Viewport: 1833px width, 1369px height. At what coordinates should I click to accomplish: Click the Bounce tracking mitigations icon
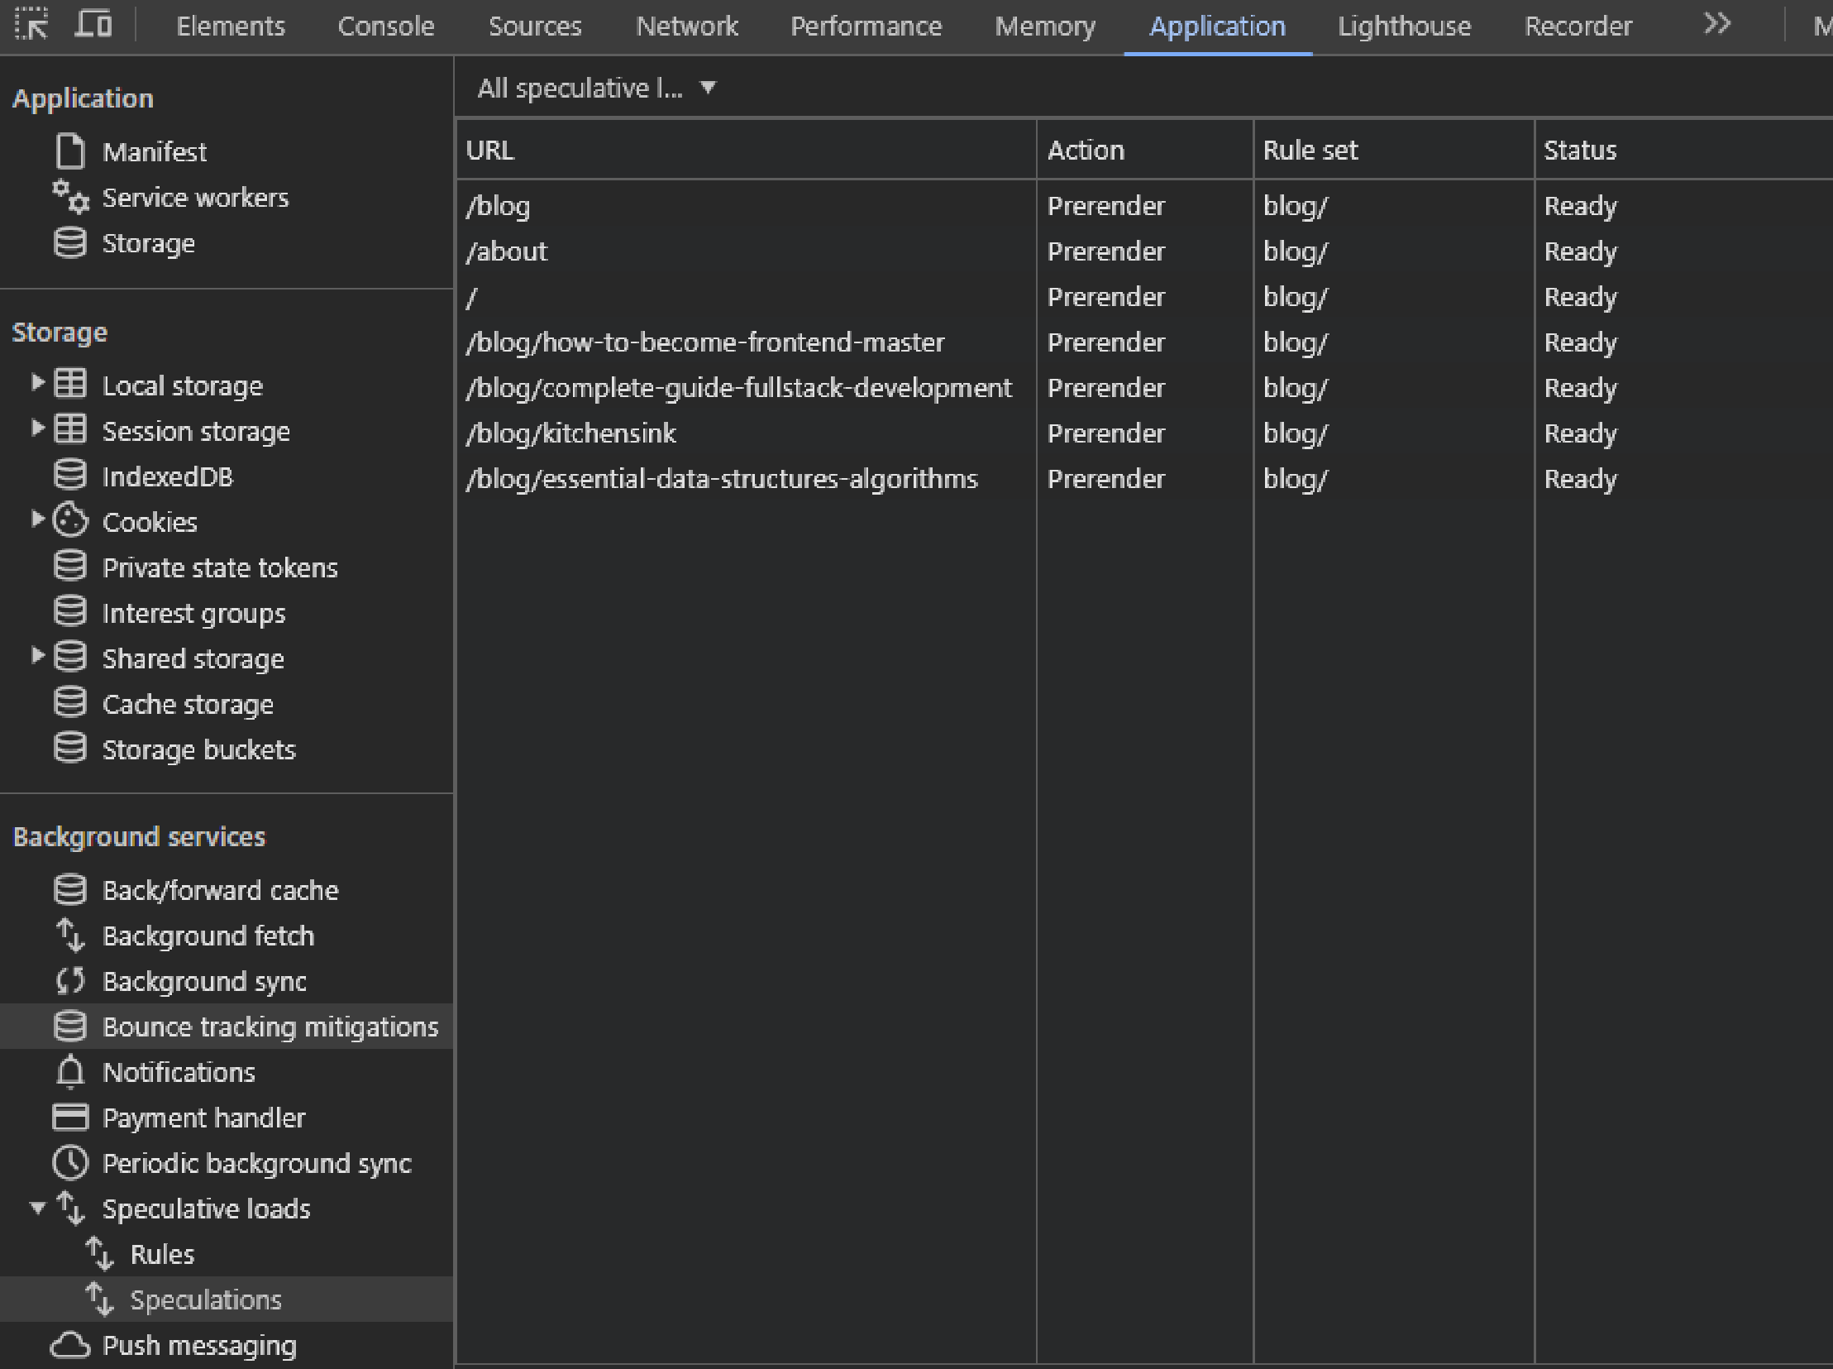[72, 1027]
